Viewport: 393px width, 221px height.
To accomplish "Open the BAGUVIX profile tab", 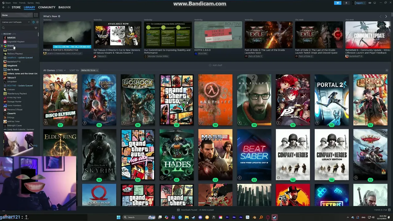I will 64,7.
